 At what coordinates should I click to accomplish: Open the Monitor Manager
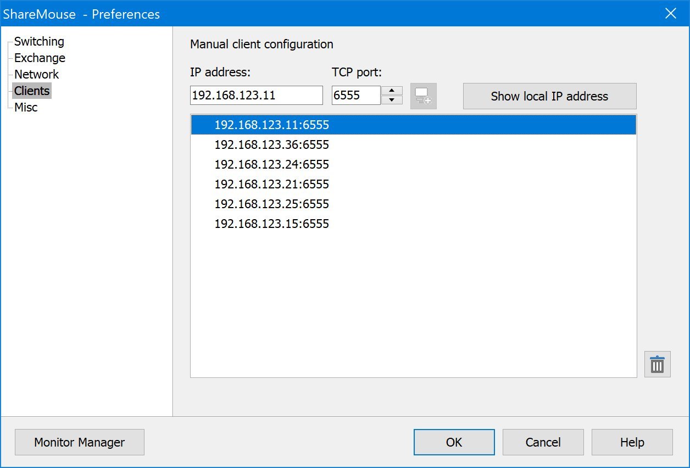[79, 442]
